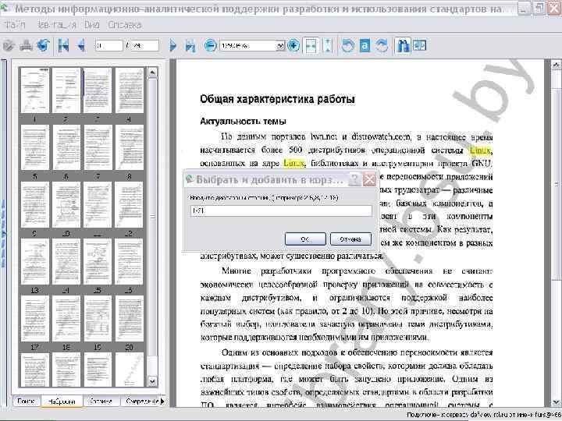
Task: Click the print toolbar icon
Action: pyautogui.click(x=26, y=46)
